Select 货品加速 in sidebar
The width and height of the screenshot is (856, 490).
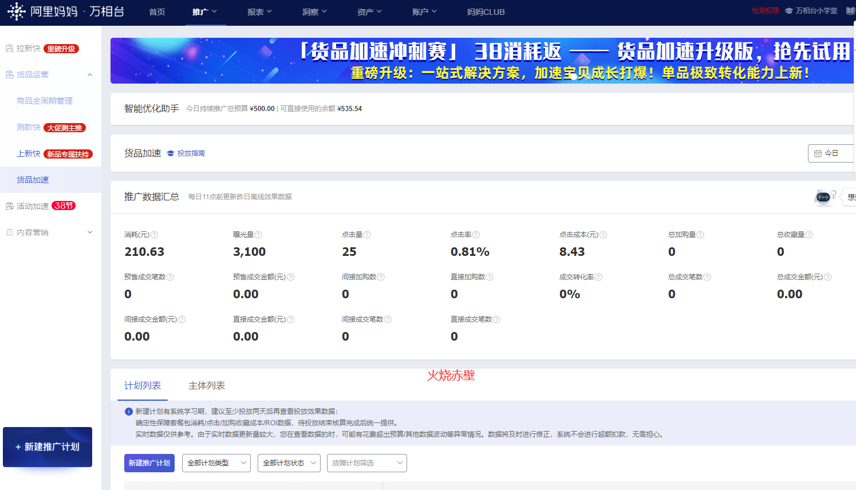33,180
